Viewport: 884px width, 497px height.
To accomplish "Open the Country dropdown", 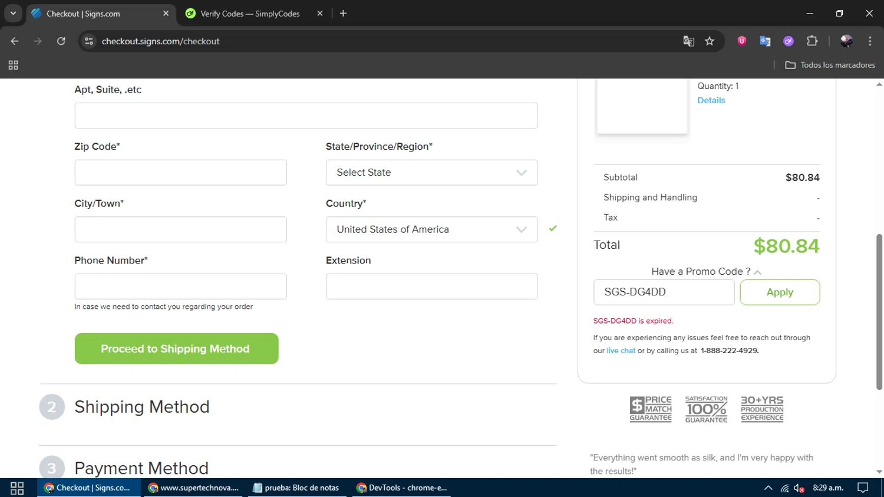I will point(431,229).
